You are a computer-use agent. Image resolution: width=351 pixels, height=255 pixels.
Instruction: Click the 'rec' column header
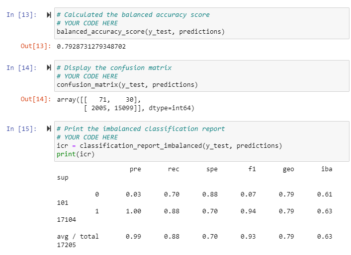pos(174,169)
